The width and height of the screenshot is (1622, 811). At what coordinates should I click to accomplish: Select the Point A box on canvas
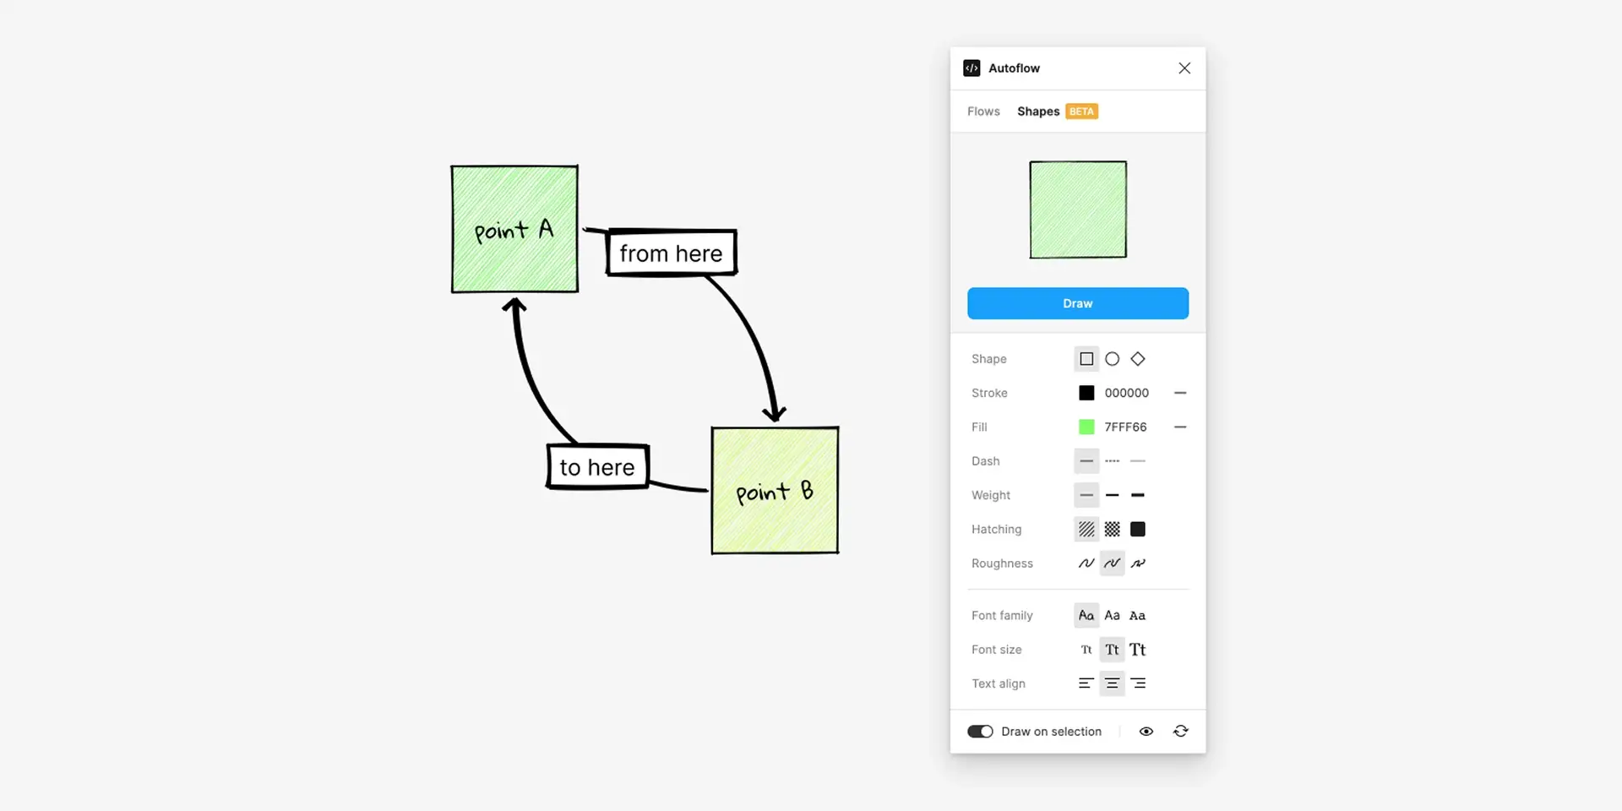tap(514, 230)
